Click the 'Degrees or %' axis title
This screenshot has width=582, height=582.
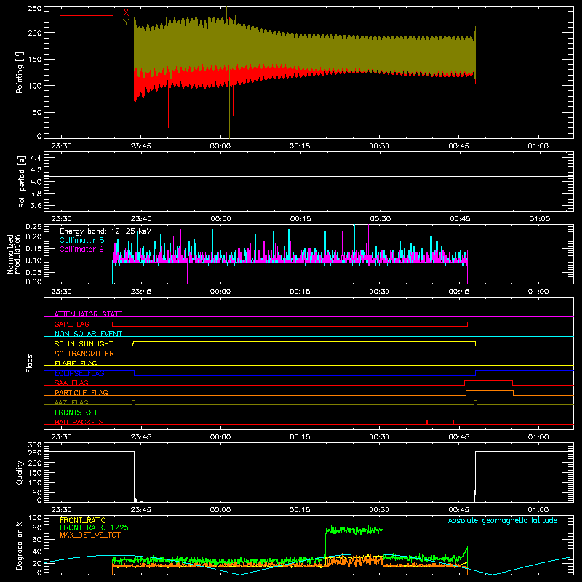click(x=20, y=545)
